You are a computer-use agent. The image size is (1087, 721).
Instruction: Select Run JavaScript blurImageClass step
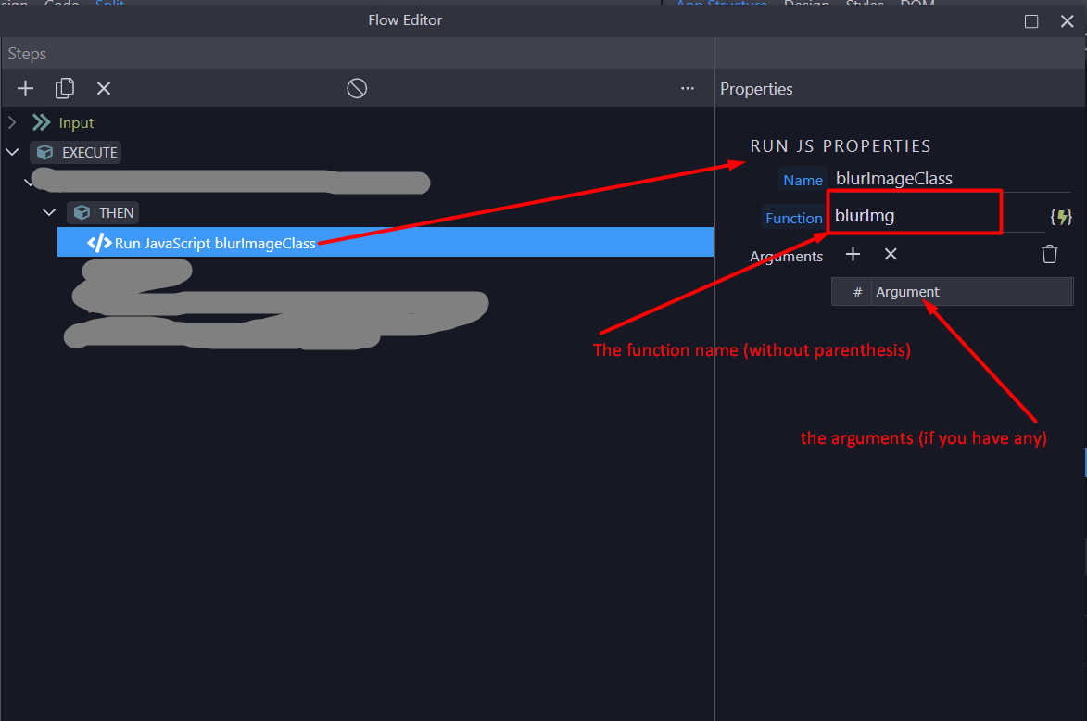click(215, 243)
